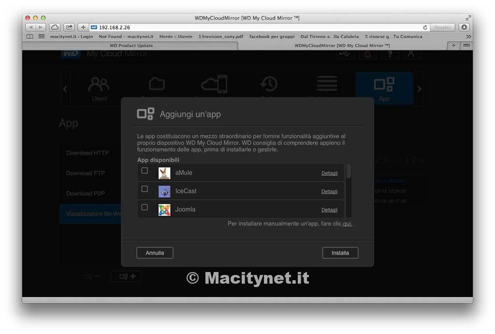Tick the IceCast app checkbox
The image size is (495, 334).
(145, 189)
